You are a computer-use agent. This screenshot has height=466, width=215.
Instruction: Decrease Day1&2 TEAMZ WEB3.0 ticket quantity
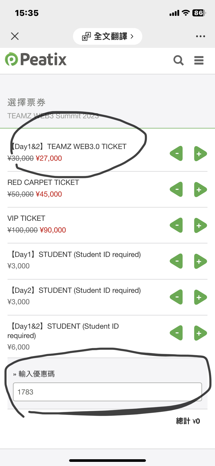[176, 154]
